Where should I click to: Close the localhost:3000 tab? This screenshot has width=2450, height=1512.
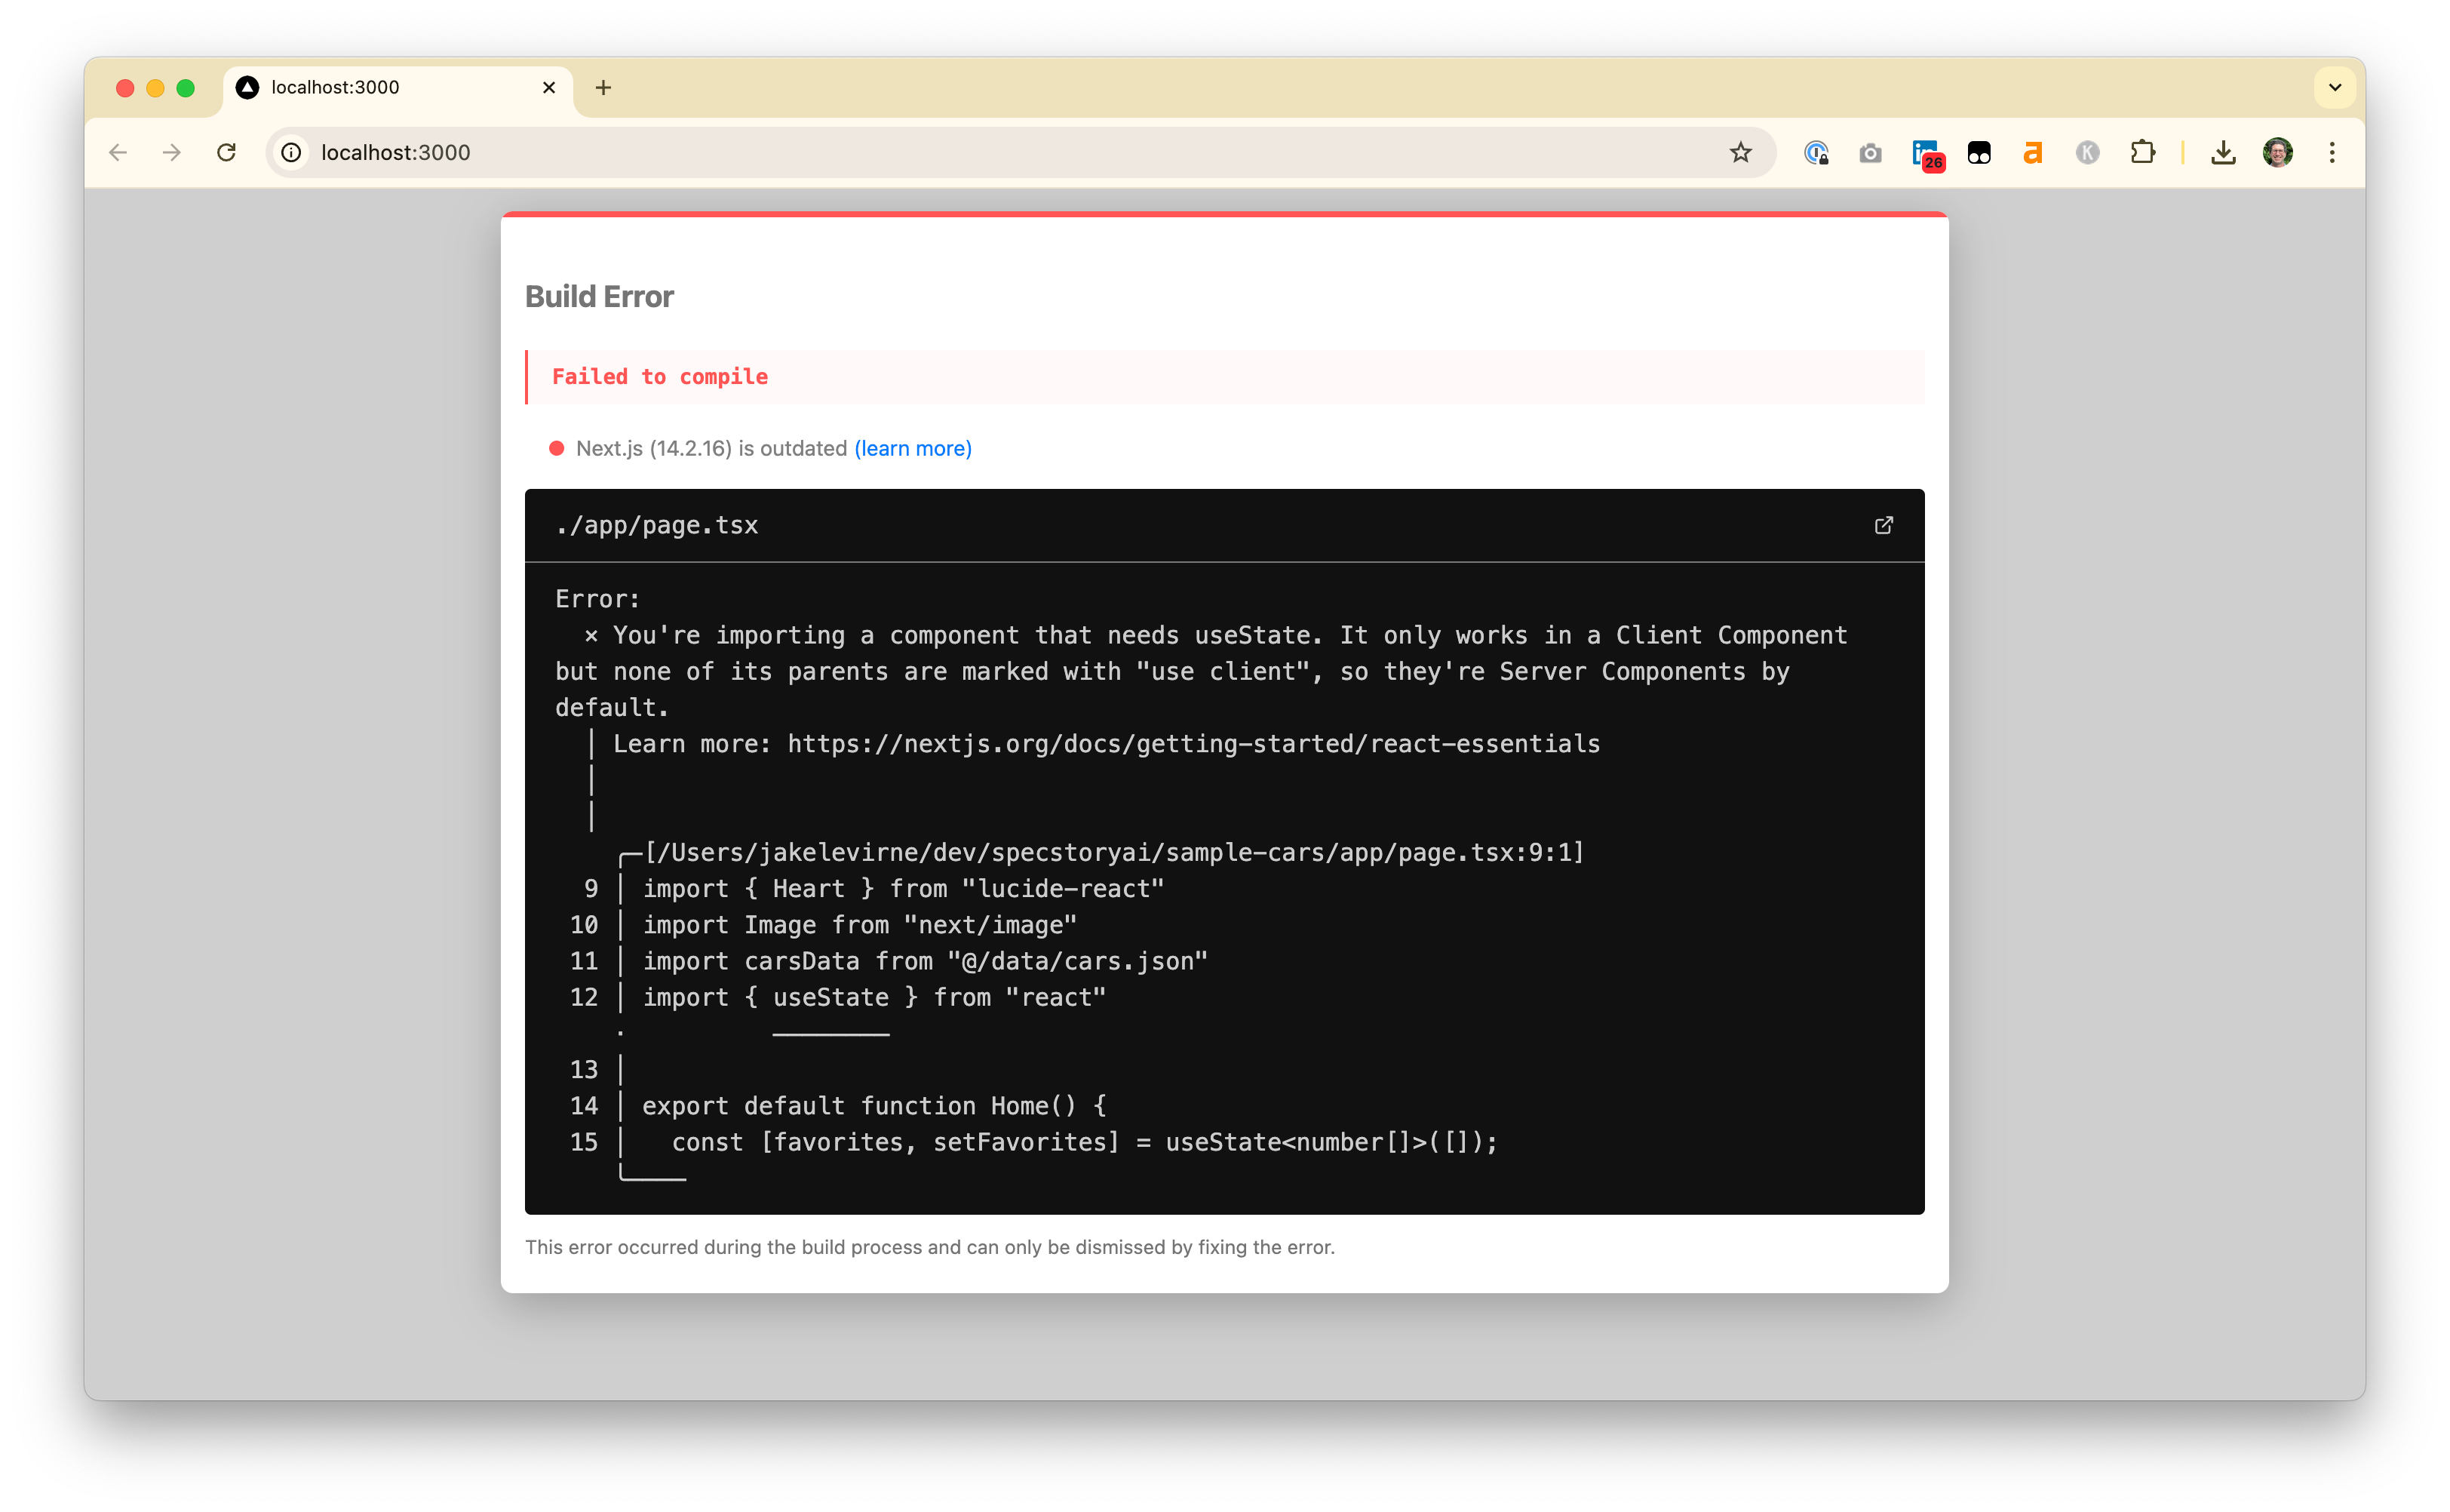(549, 87)
